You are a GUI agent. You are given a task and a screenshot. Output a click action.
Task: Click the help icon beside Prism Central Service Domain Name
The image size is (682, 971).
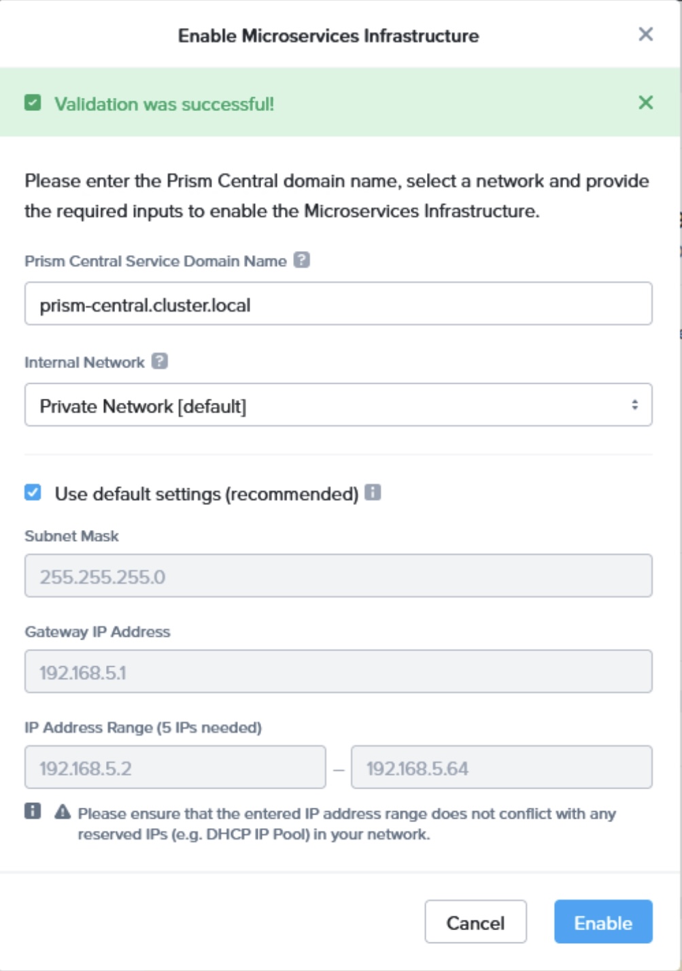(302, 260)
